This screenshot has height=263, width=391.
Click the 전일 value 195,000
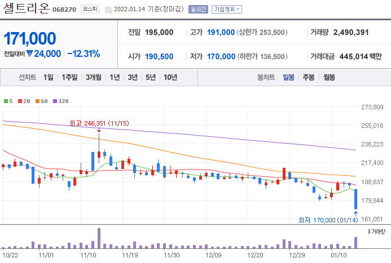(159, 32)
